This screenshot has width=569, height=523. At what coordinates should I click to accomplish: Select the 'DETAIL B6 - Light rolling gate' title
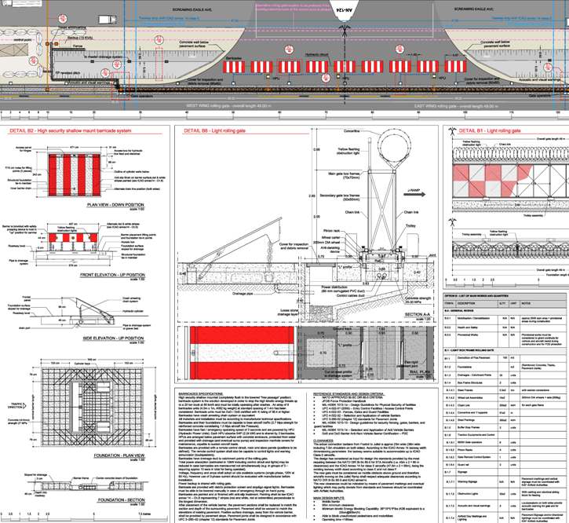tap(214, 130)
